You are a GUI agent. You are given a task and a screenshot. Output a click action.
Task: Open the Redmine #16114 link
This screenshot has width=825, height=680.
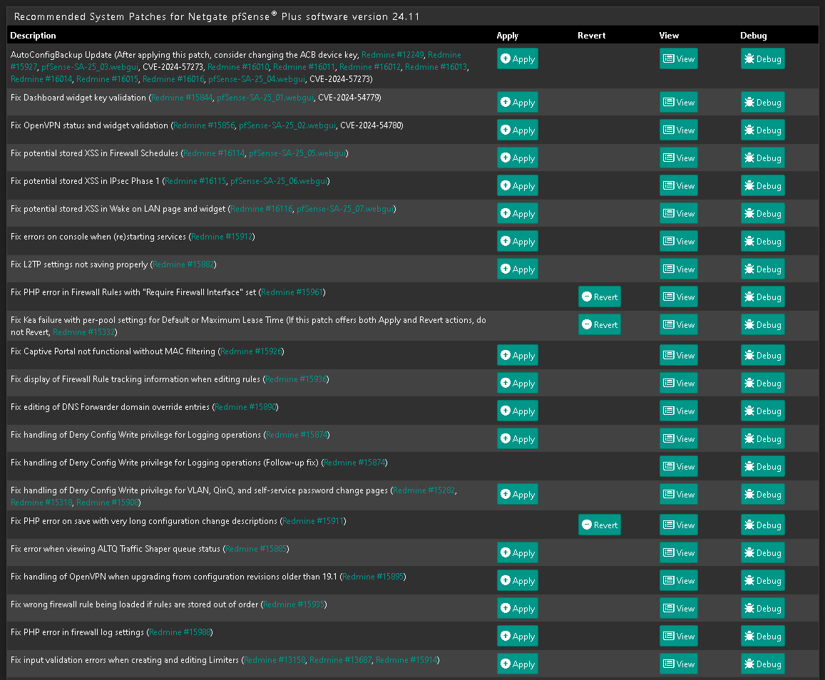coord(214,153)
